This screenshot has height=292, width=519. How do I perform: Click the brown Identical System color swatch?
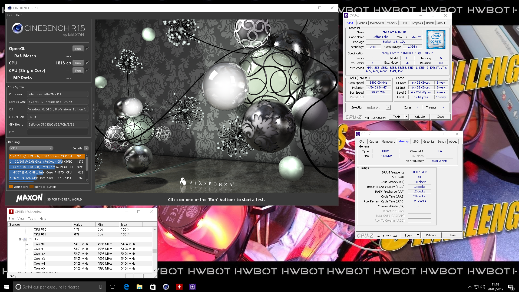coord(32,187)
